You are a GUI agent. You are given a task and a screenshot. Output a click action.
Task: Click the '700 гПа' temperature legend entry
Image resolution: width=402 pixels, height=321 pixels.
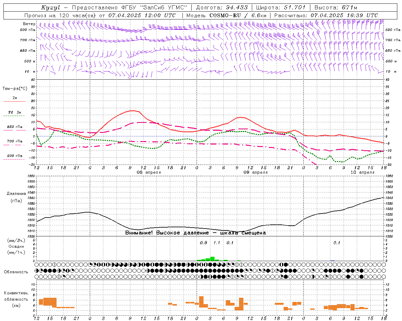[x=14, y=141]
